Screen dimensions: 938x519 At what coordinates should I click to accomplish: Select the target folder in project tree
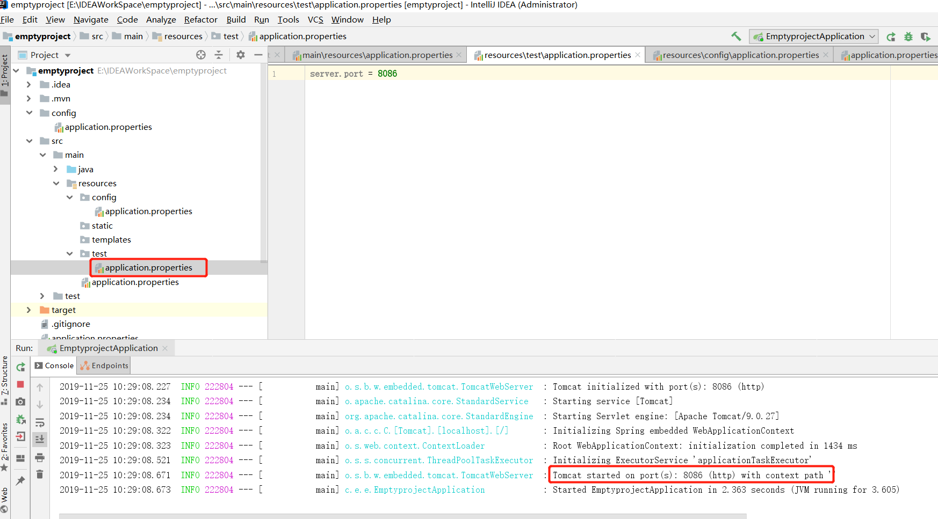point(62,310)
